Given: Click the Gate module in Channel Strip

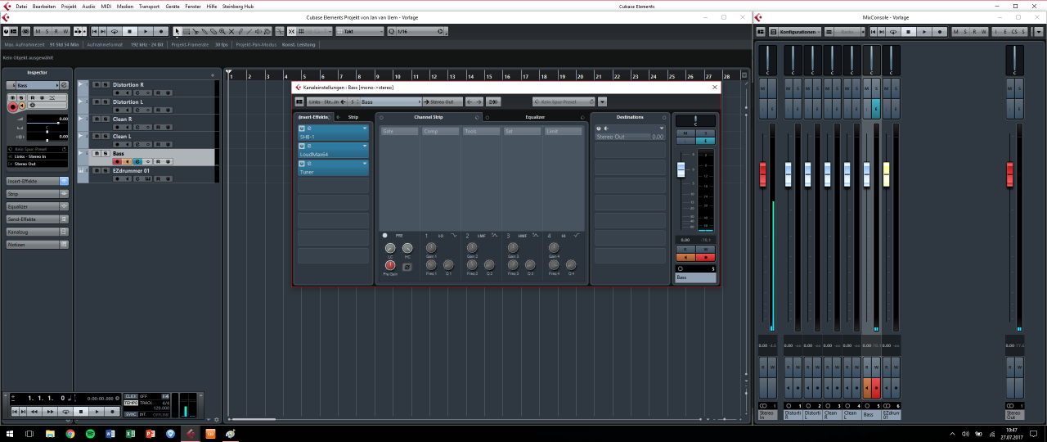Looking at the screenshot, I should [399, 131].
